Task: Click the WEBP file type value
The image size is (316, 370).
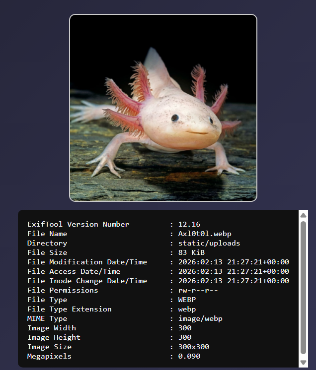Action: (187, 300)
